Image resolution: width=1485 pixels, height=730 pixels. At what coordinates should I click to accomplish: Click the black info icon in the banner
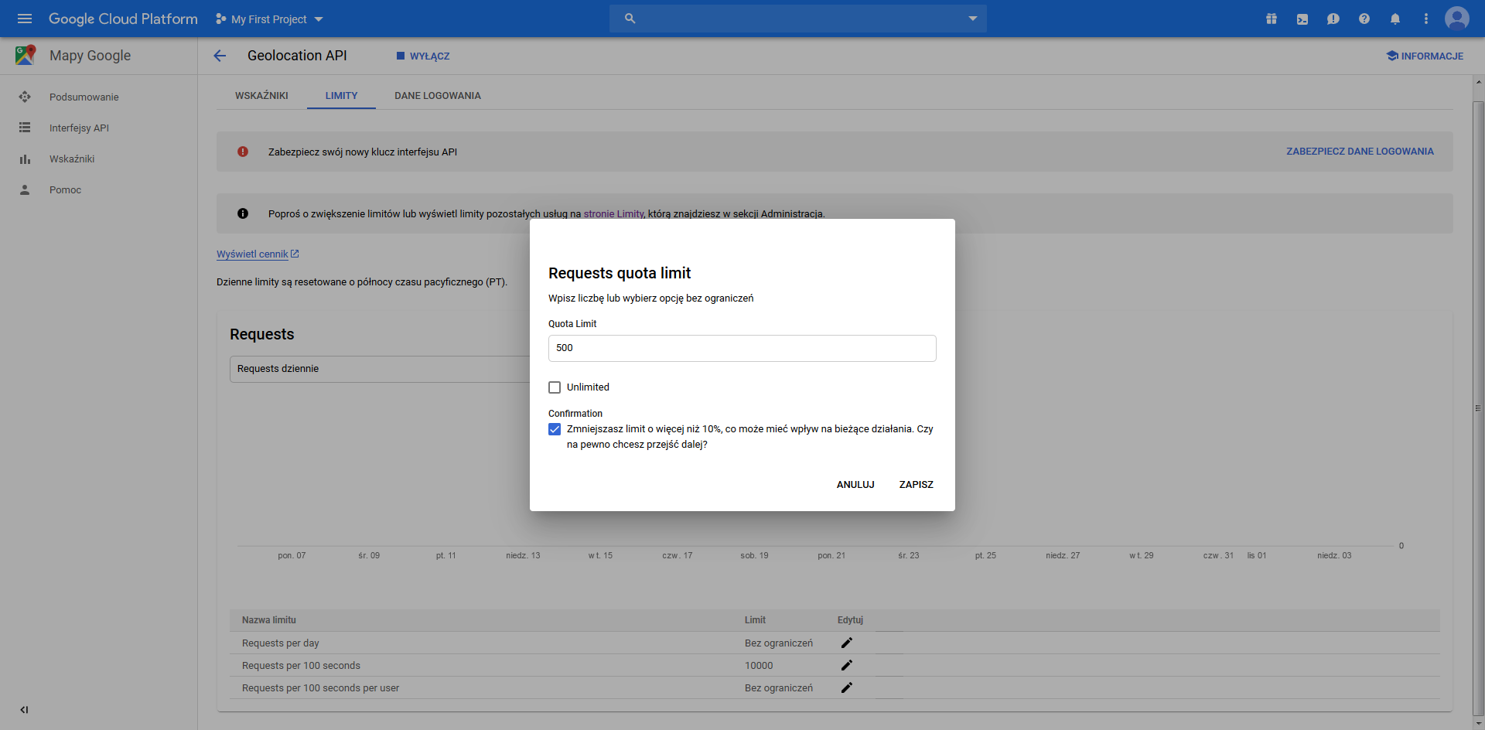tap(243, 213)
